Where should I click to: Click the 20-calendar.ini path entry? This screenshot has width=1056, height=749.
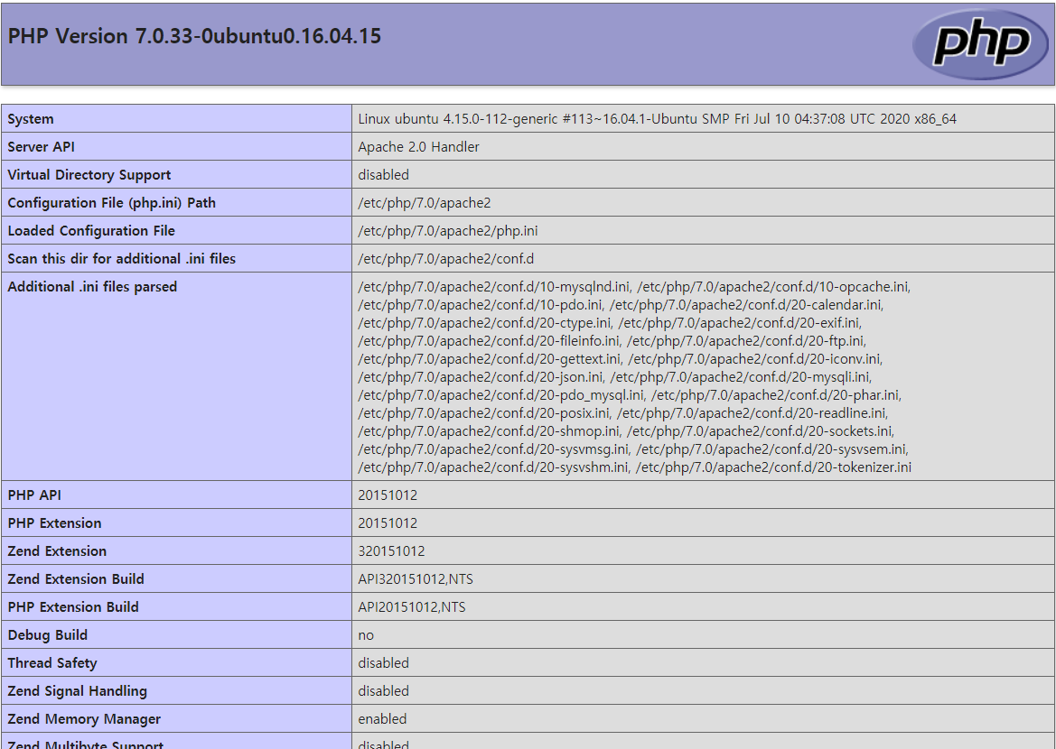coord(746,305)
